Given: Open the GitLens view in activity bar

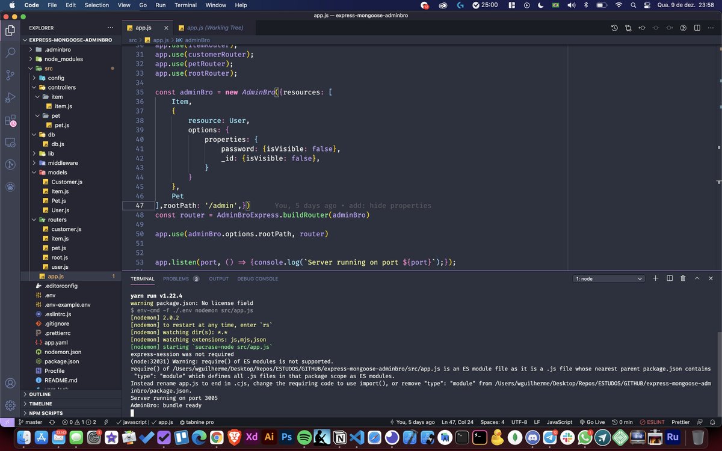Looking at the screenshot, I should [10, 164].
